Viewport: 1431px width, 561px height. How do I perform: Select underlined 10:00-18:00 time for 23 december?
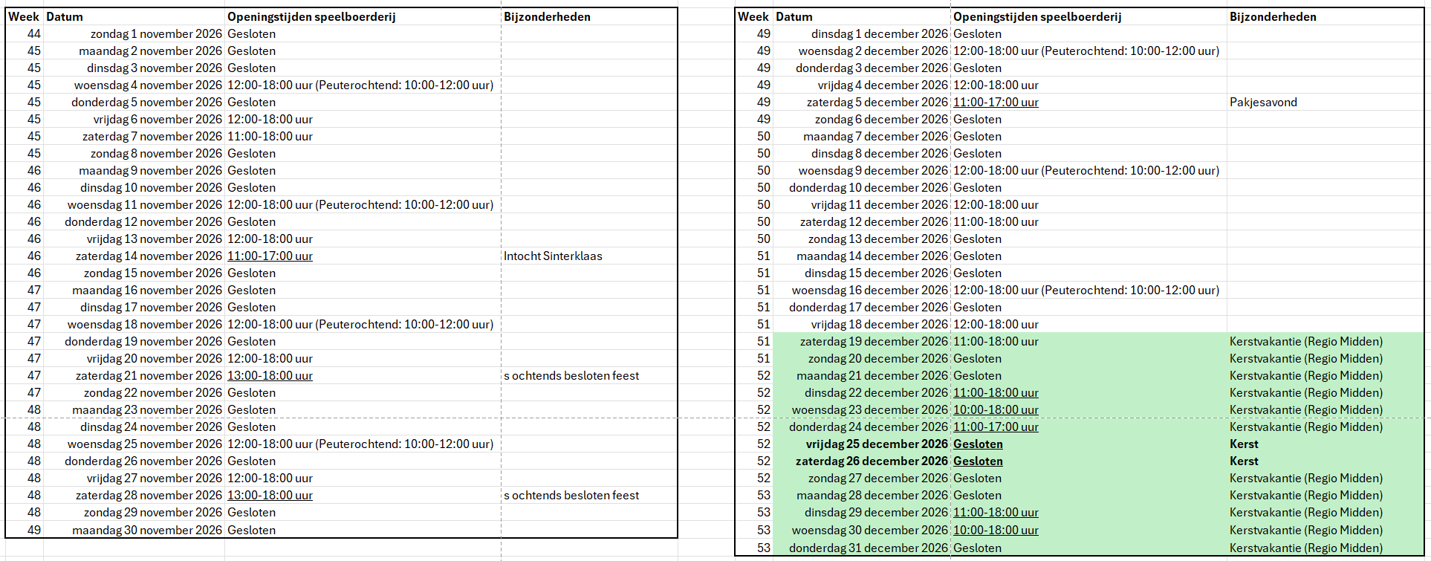pyautogui.click(x=996, y=410)
